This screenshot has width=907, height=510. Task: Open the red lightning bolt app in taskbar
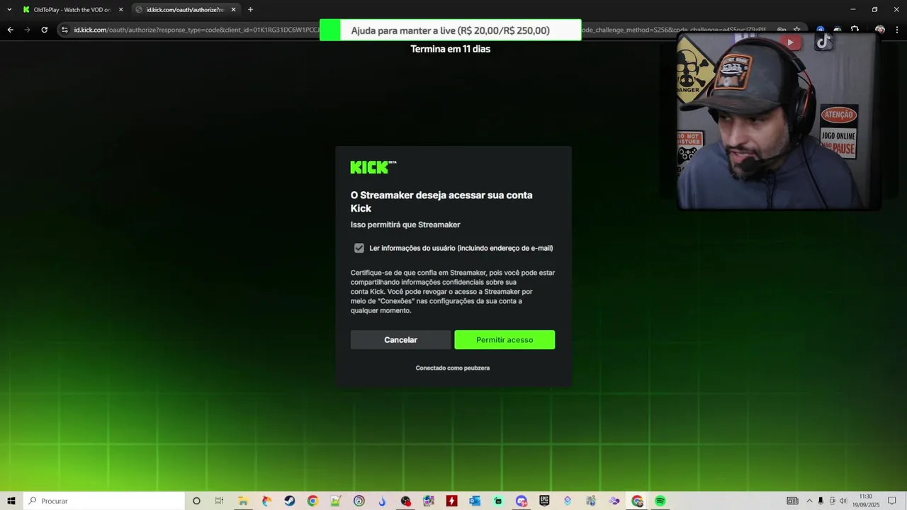451,501
